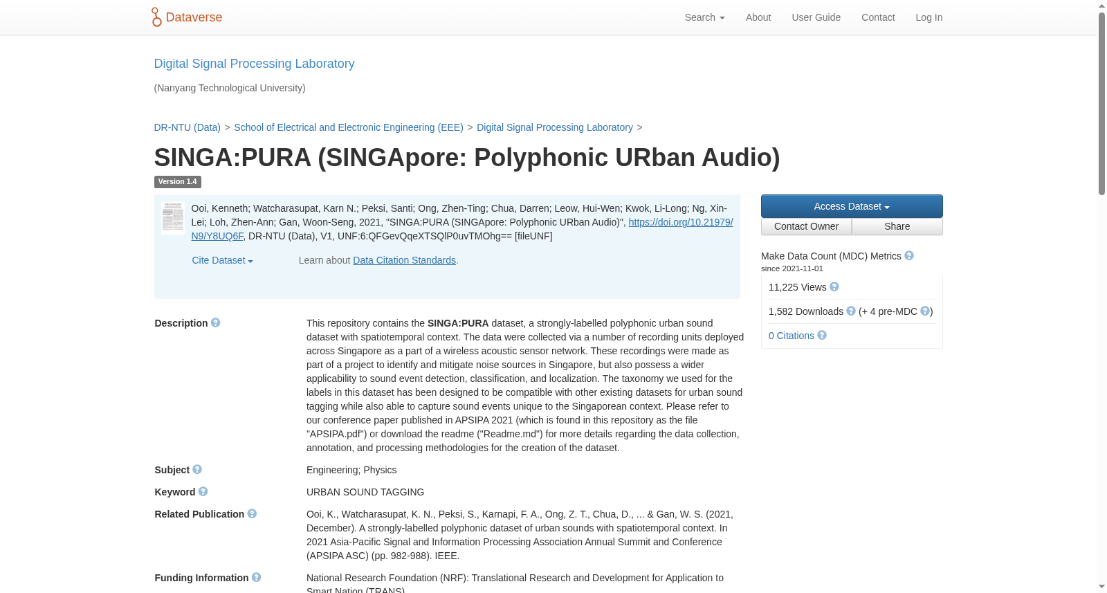
Task: Expand the Cite Dataset dropdown
Action: point(222,260)
